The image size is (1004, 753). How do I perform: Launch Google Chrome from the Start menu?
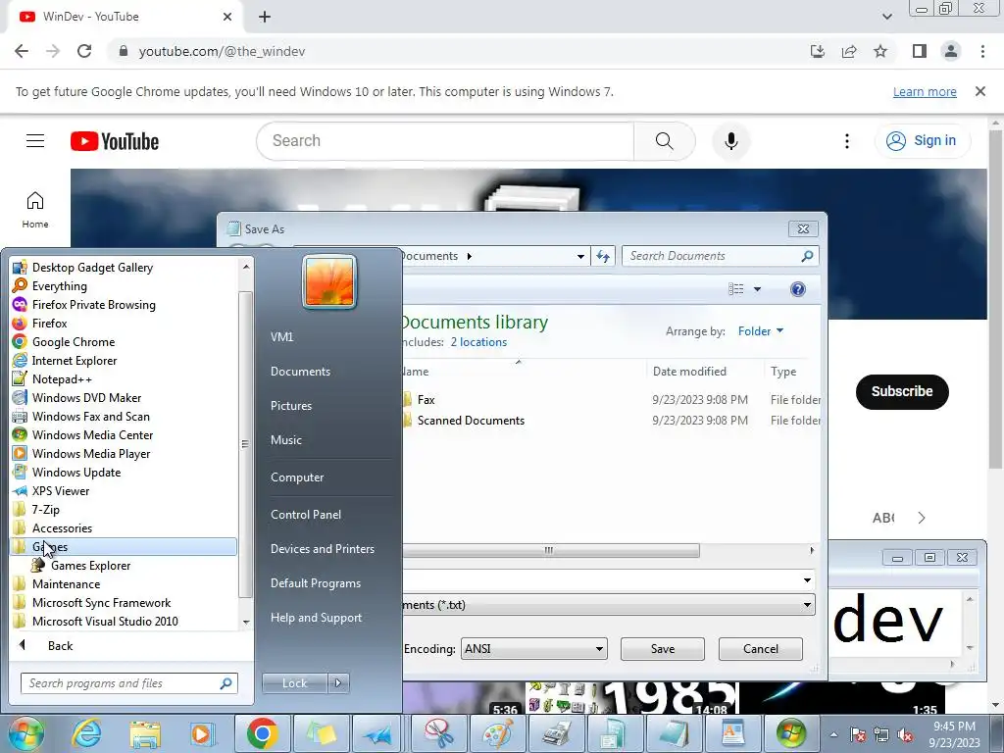coord(73,342)
